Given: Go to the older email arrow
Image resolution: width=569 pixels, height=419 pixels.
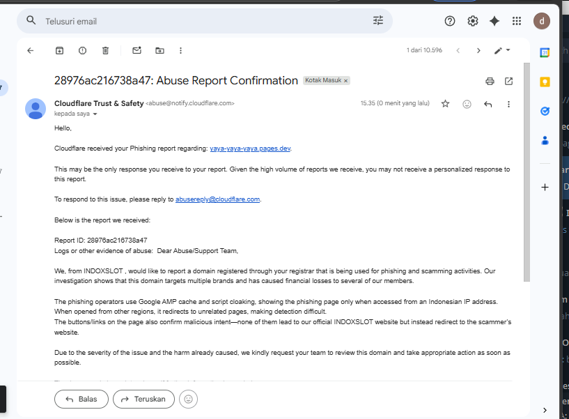Looking at the screenshot, I should (x=478, y=50).
